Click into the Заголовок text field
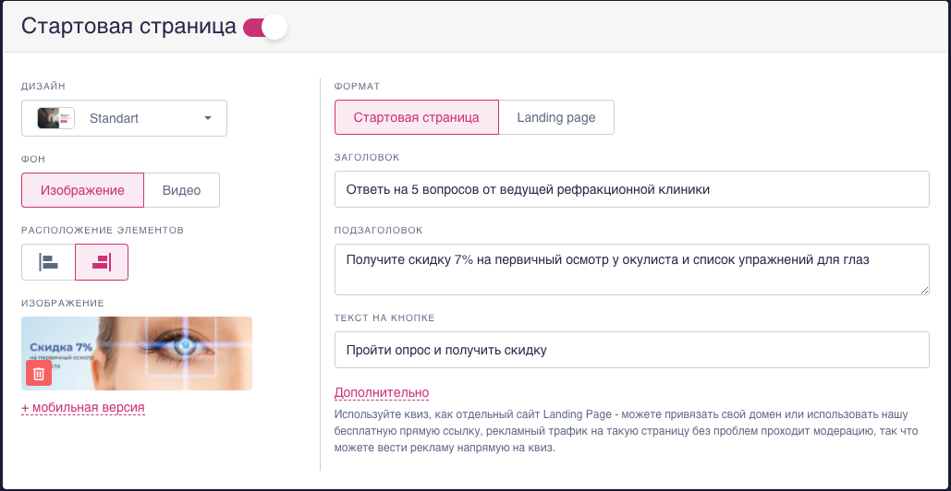The width and height of the screenshot is (951, 491). click(631, 189)
